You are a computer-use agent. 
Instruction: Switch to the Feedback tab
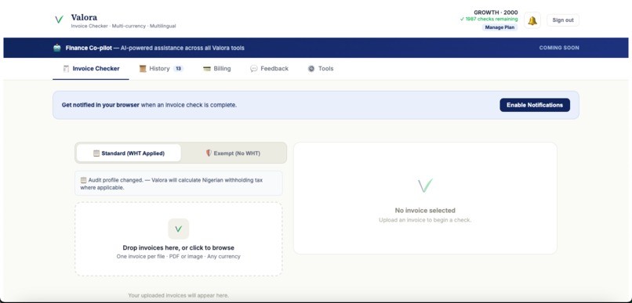coord(269,69)
